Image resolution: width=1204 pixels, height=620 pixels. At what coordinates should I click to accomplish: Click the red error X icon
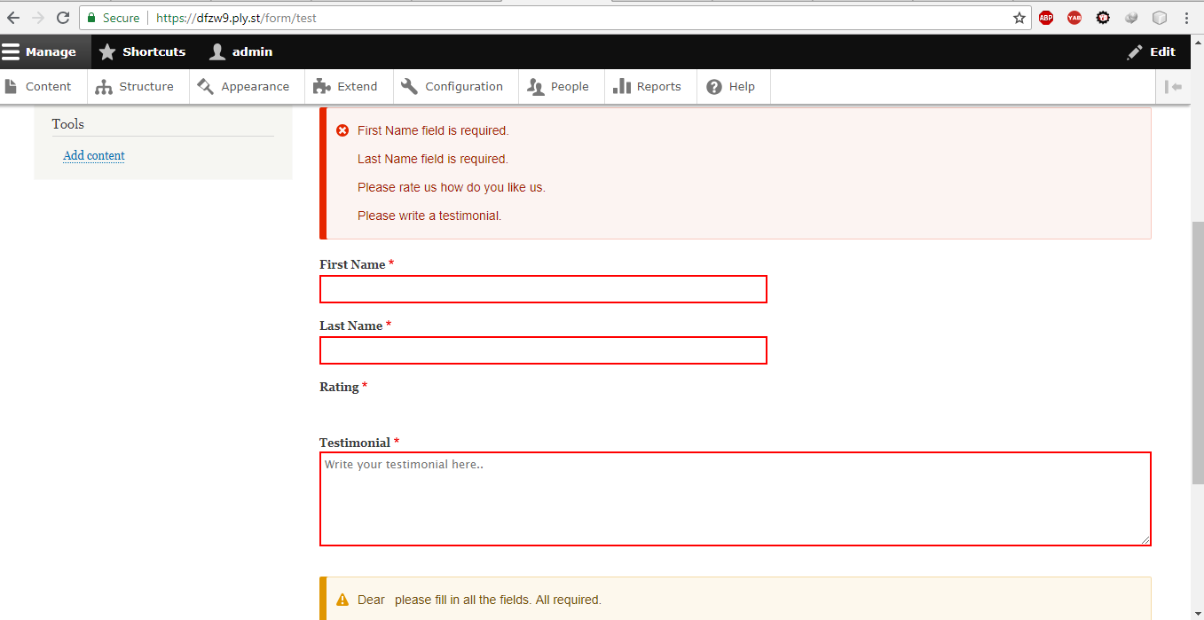point(342,130)
